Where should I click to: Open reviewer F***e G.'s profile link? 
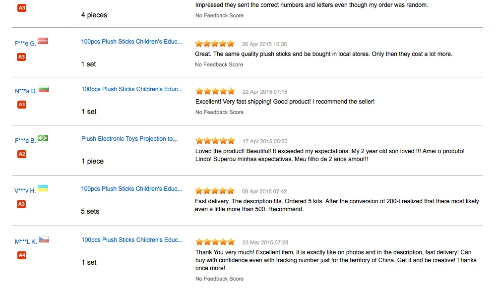pyautogui.click(x=25, y=44)
